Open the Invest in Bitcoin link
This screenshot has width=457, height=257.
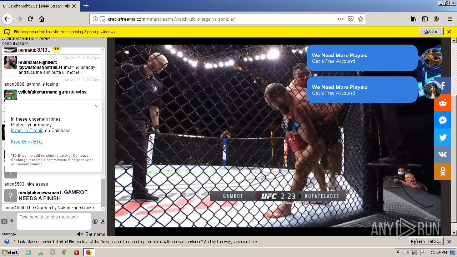pos(27,131)
